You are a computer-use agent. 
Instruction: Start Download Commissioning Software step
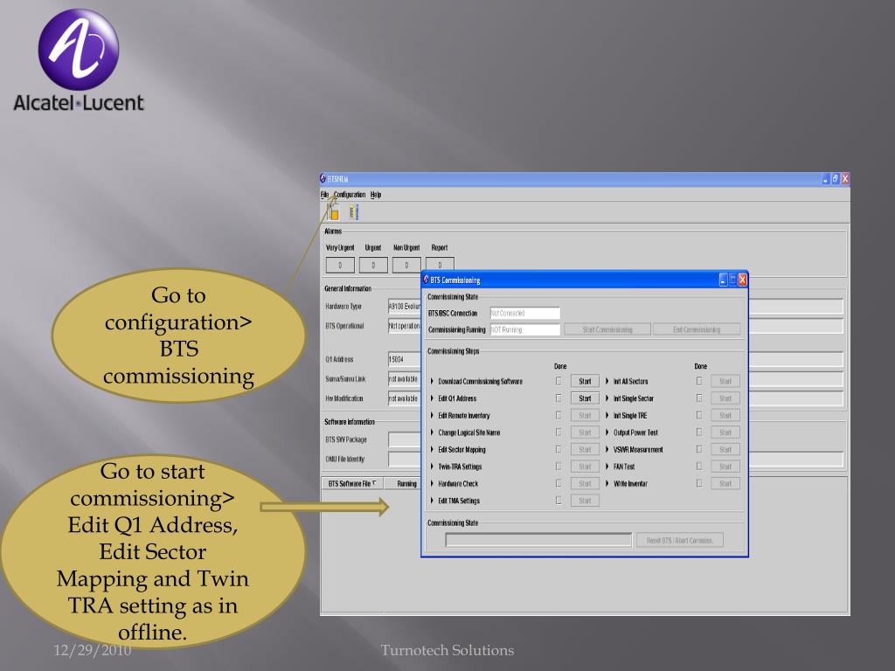[585, 381]
